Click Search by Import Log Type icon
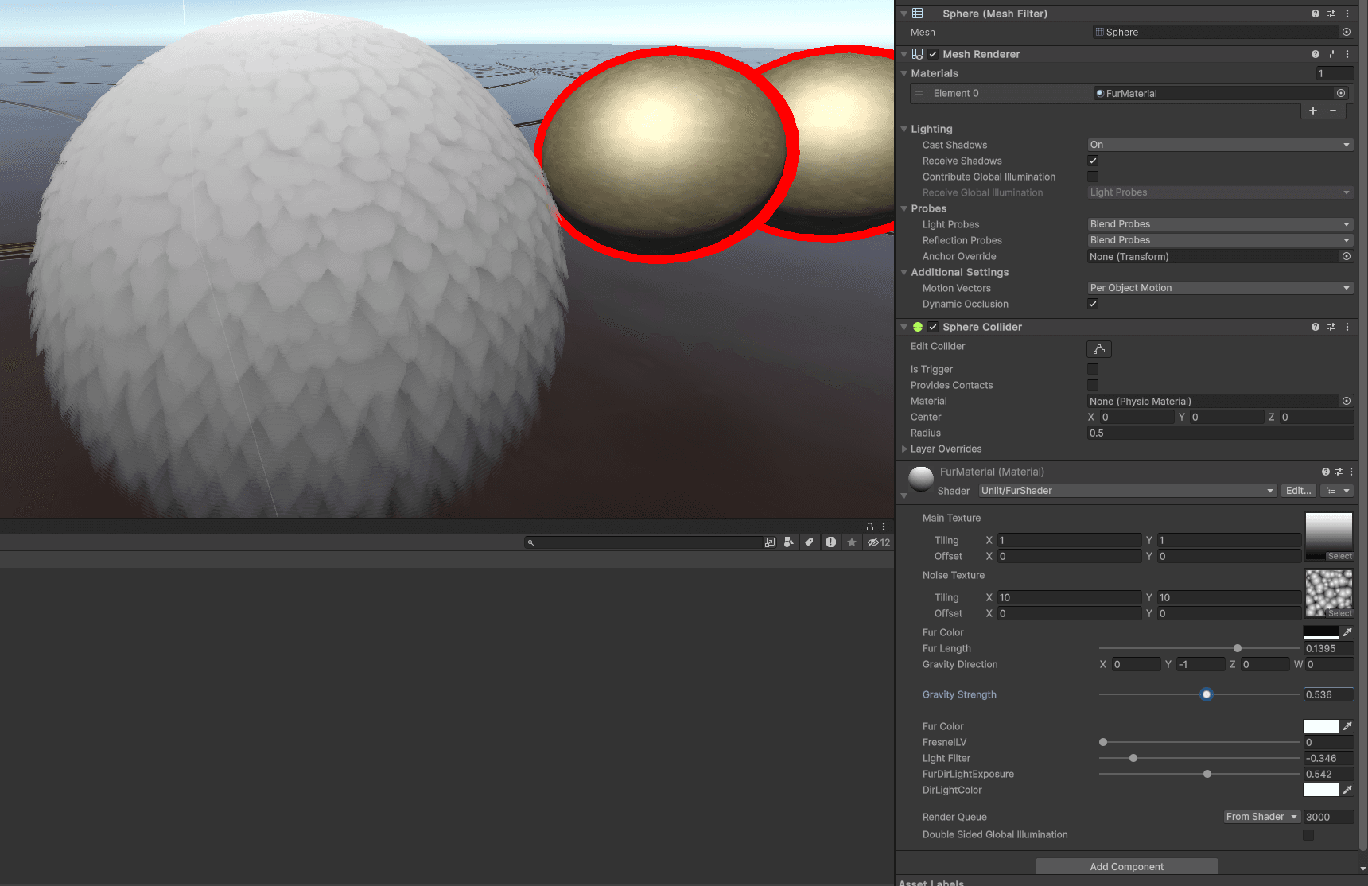This screenshot has height=886, width=1368. [830, 542]
